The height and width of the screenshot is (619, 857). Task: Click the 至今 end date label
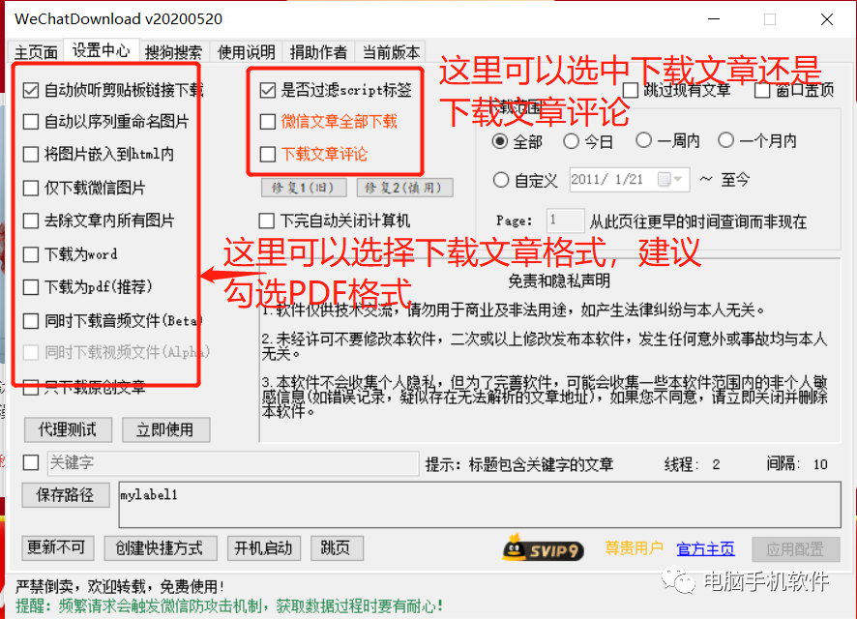736,180
